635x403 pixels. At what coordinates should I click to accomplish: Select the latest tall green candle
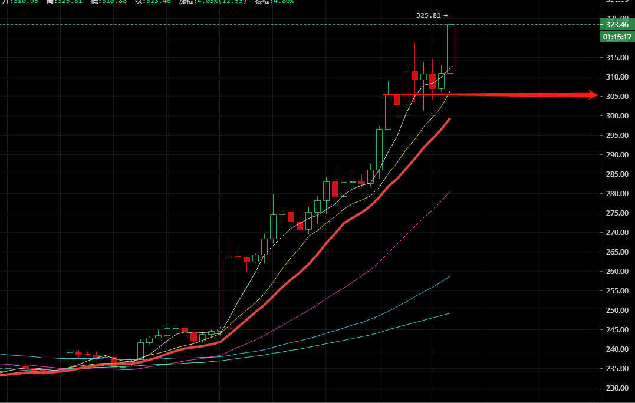450,48
